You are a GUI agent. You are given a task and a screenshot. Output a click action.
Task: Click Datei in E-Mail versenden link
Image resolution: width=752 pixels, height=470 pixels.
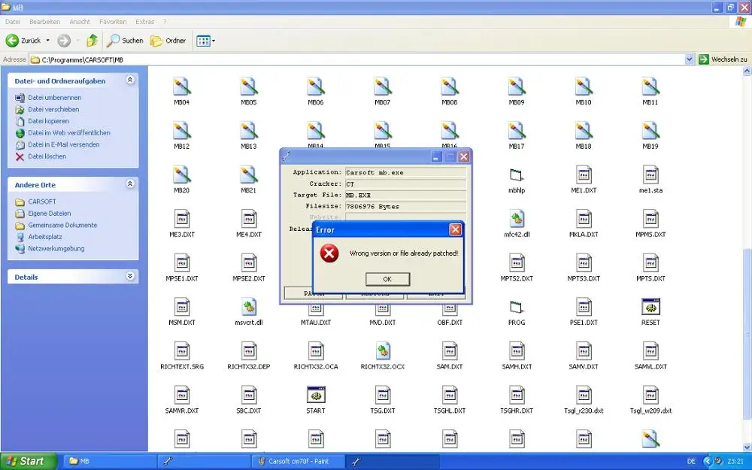[x=64, y=144]
